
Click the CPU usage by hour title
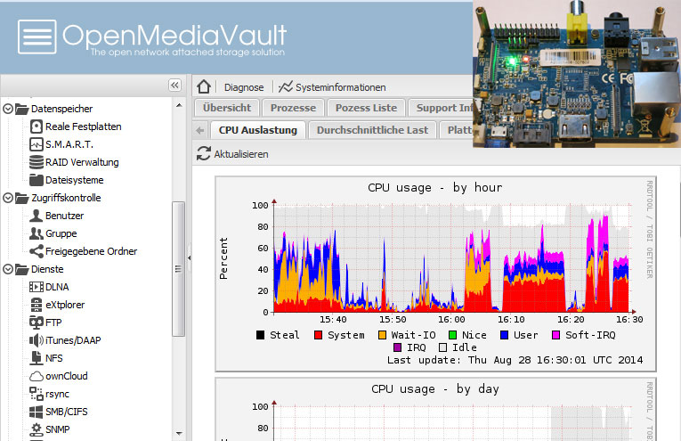coord(434,188)
